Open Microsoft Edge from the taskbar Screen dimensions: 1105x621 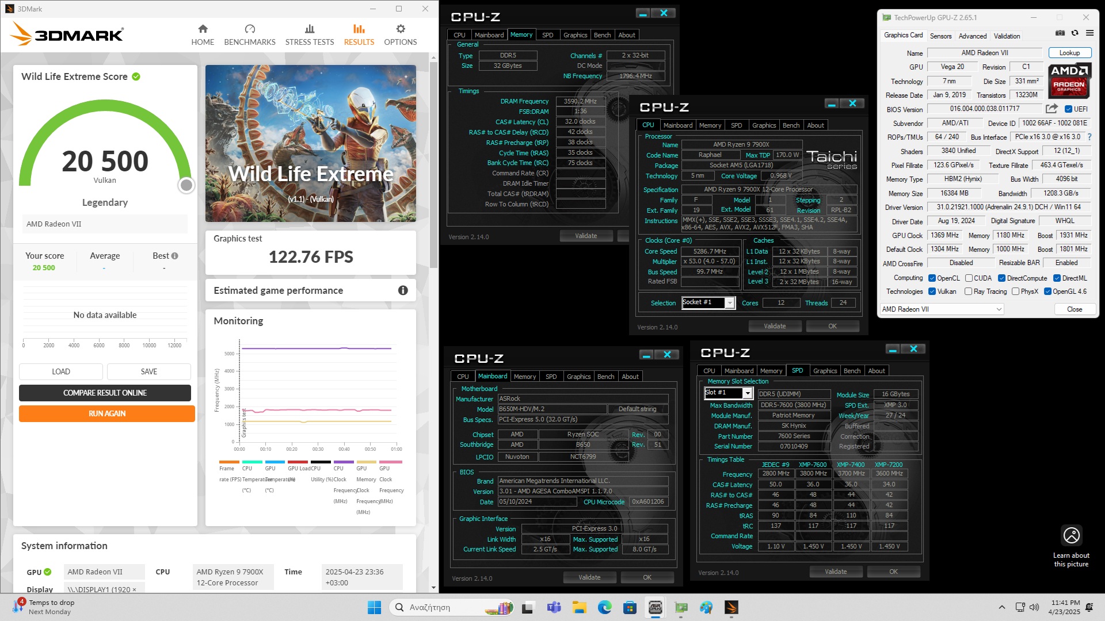tap(604, 607)
